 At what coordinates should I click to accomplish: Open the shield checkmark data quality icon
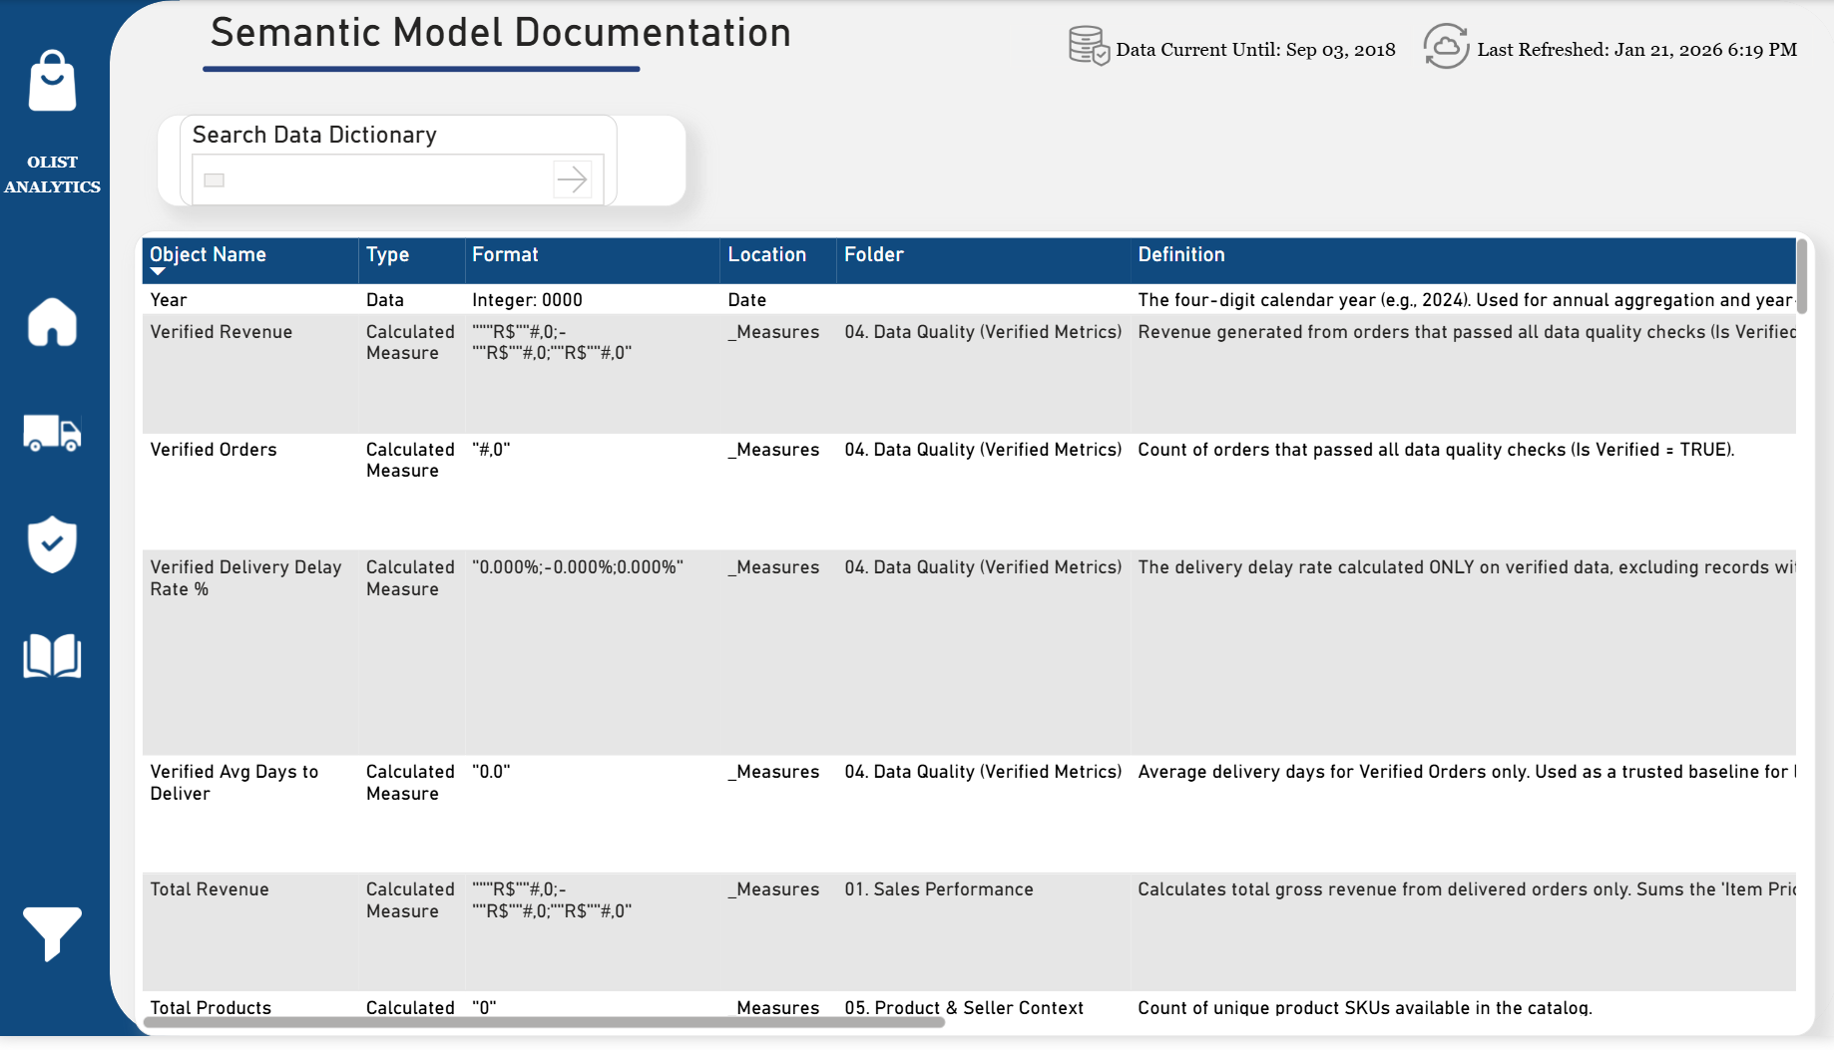click(x=52, y=544)
